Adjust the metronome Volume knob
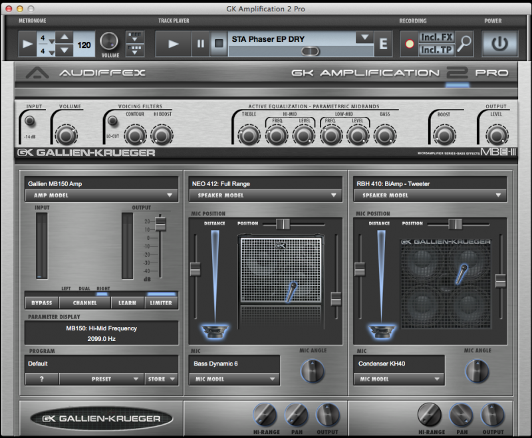The width and height of the screenshot is (532, 438). [109, 41]
